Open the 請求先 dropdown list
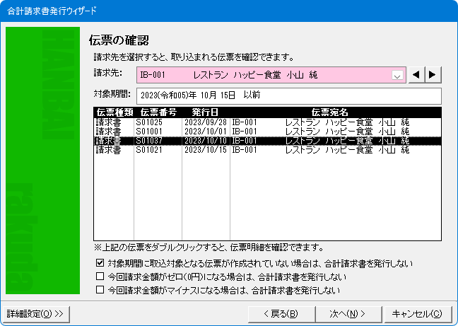Screen dimensions: 458x326 (397, 76)
